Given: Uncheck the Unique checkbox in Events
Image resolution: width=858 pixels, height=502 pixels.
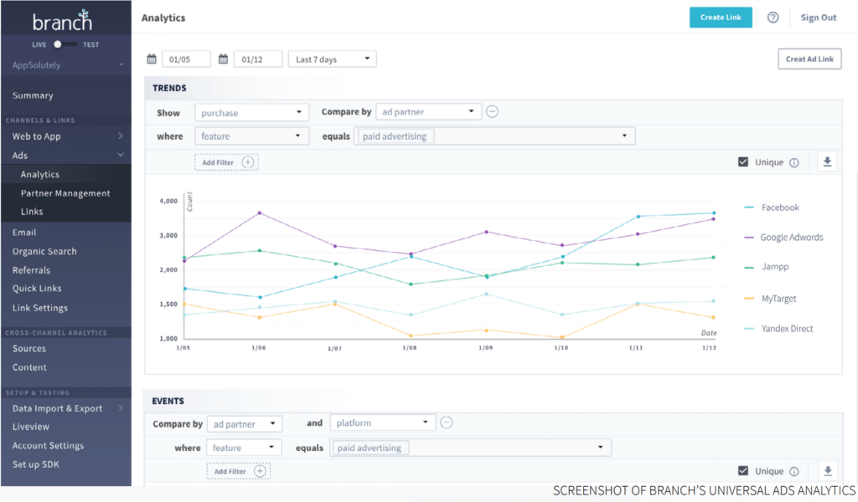Looking at the screenshot, I should tap(742, 471).
